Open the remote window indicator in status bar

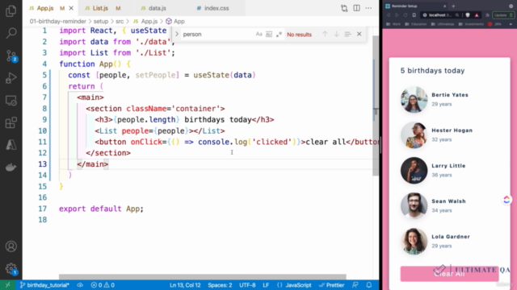tap(7, 285)
